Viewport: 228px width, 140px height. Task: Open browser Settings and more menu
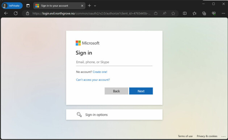pyautogui.click(x=223, y=13)
